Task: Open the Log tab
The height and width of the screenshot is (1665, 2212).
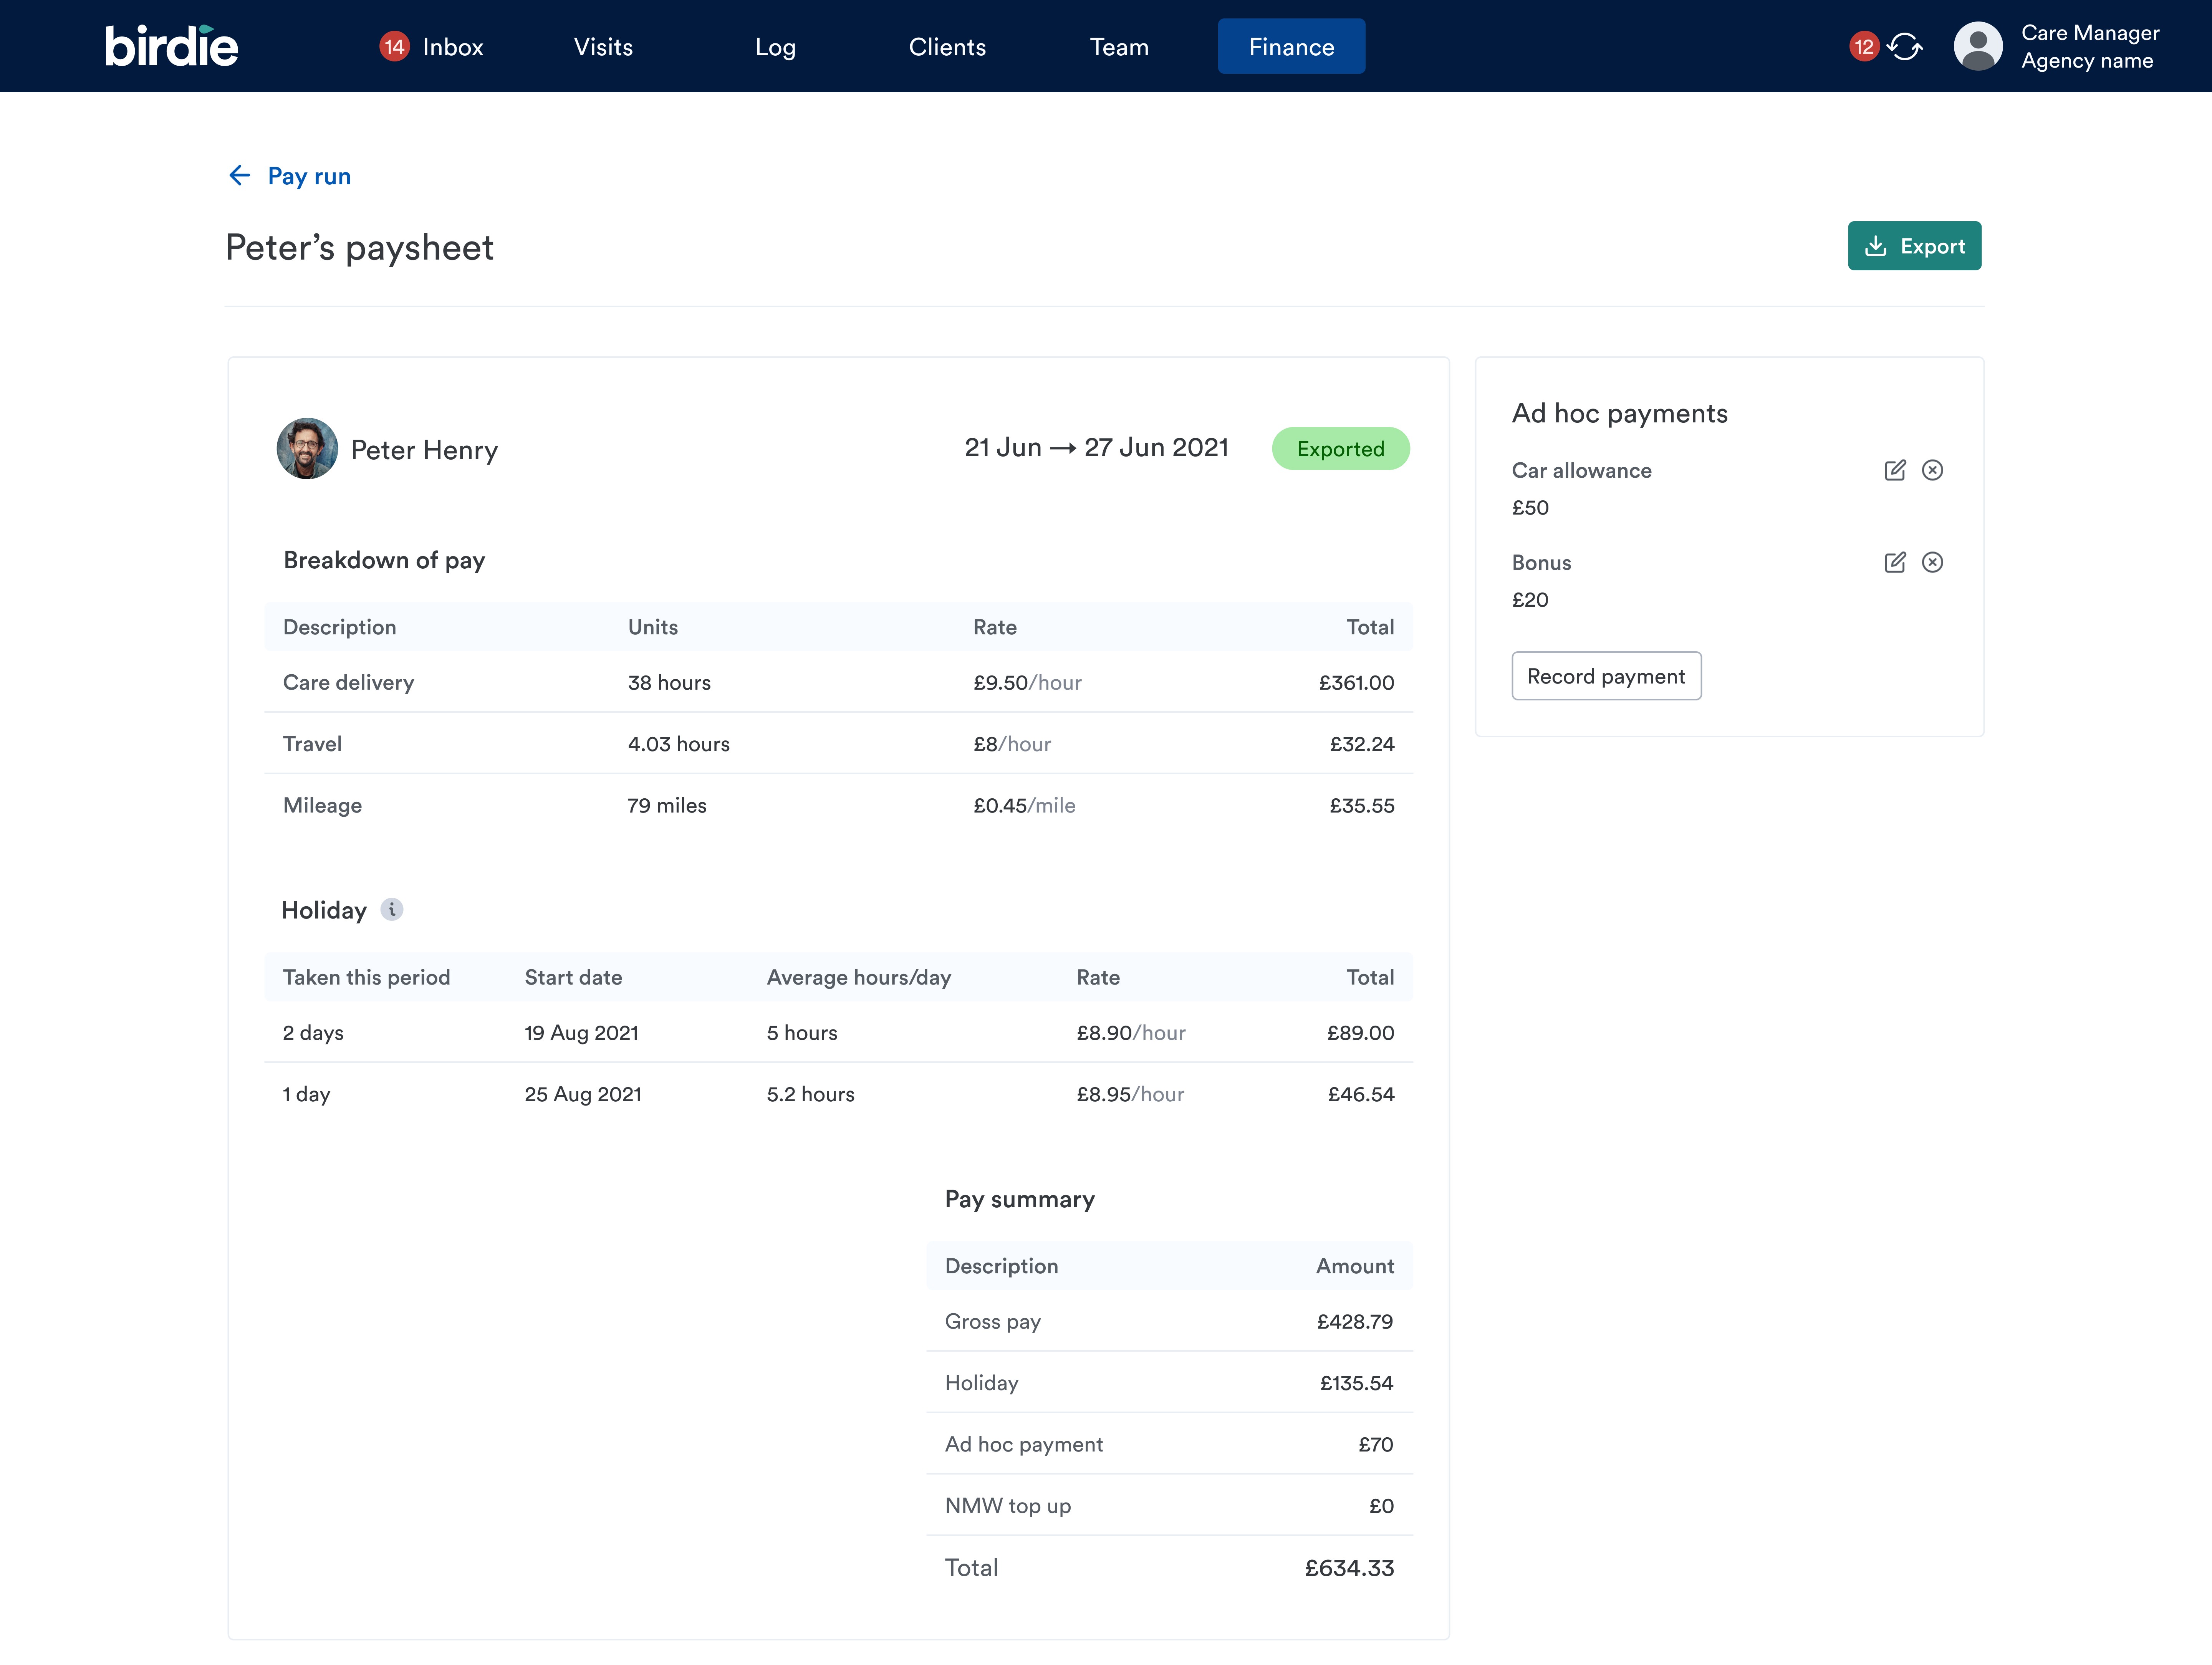Action: 775,47
